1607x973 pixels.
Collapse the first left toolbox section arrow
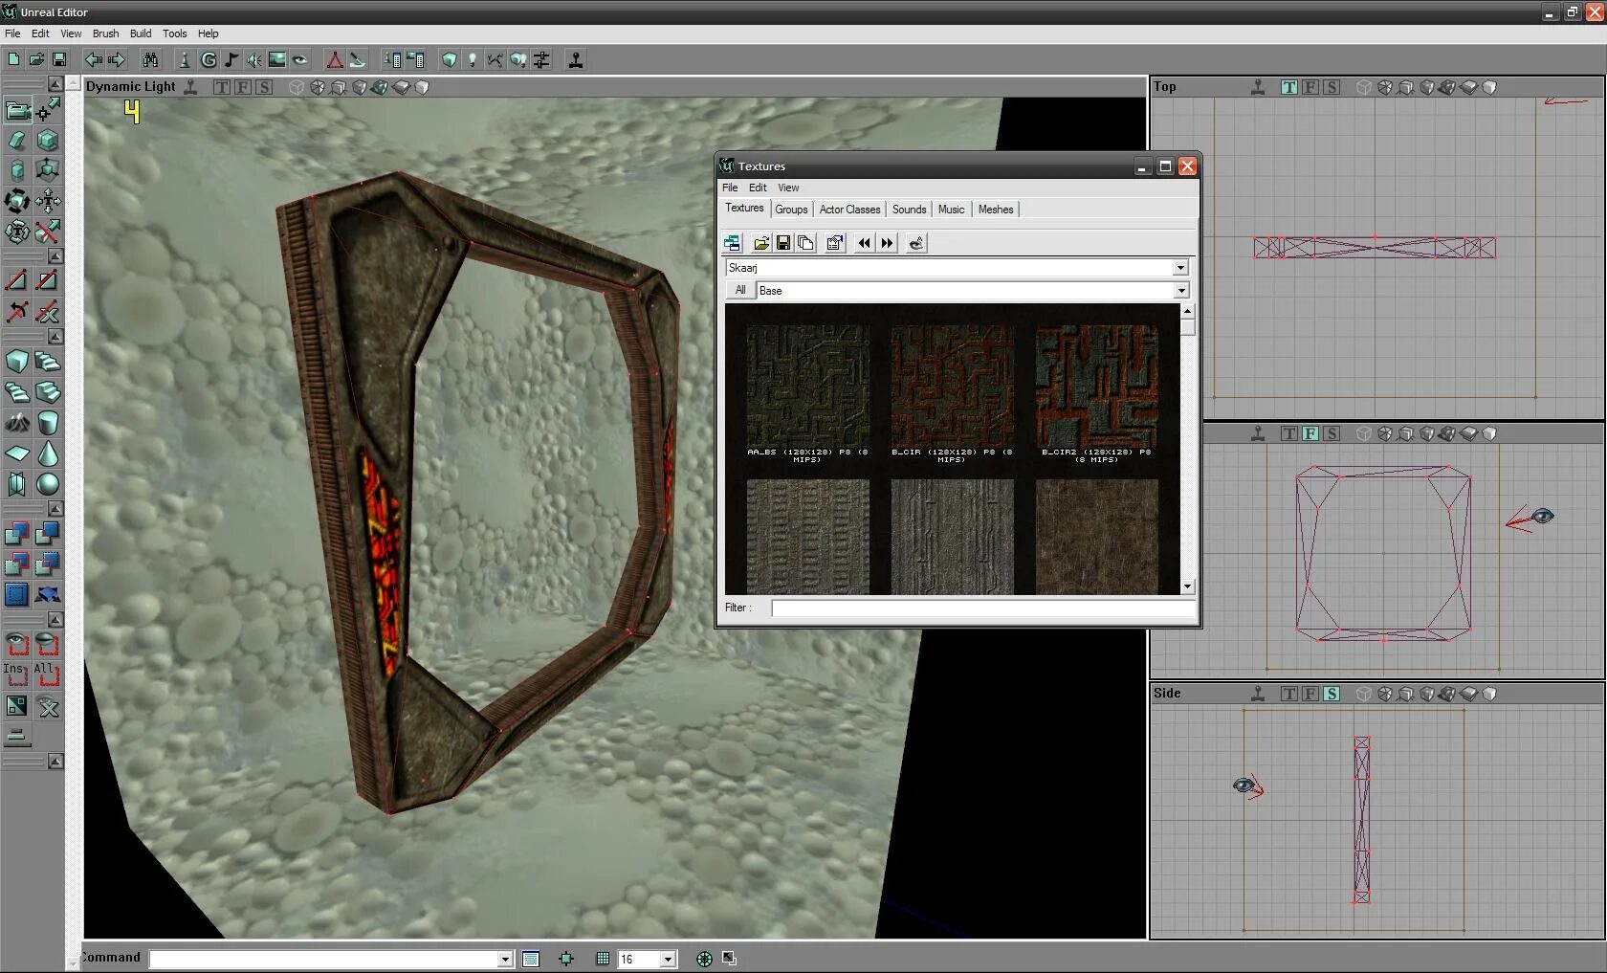point(55,84)
